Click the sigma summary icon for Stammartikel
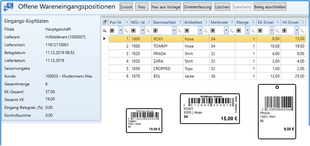The width and height of the screenshot is (310, 146). [180, 22]
